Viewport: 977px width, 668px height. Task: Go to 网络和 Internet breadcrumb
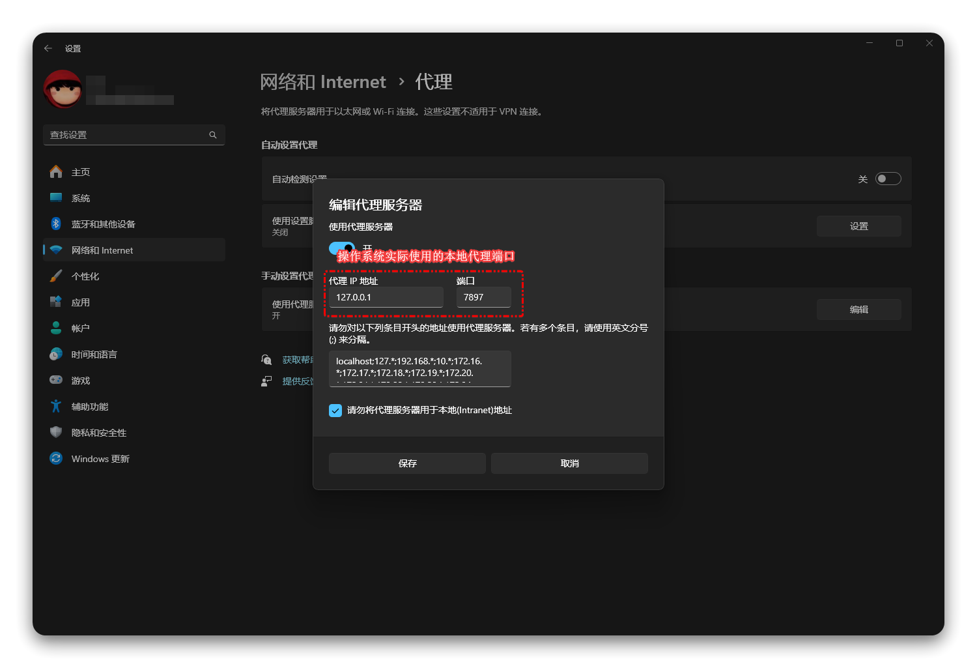tap(323, 82)
